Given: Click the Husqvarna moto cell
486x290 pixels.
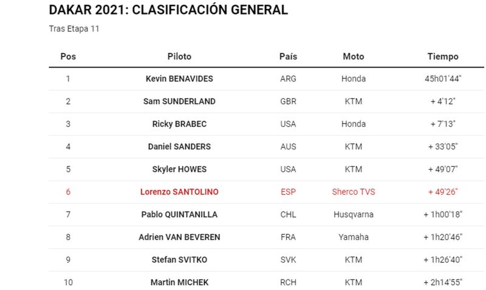Looking at the screenshot, I should 354,215.
